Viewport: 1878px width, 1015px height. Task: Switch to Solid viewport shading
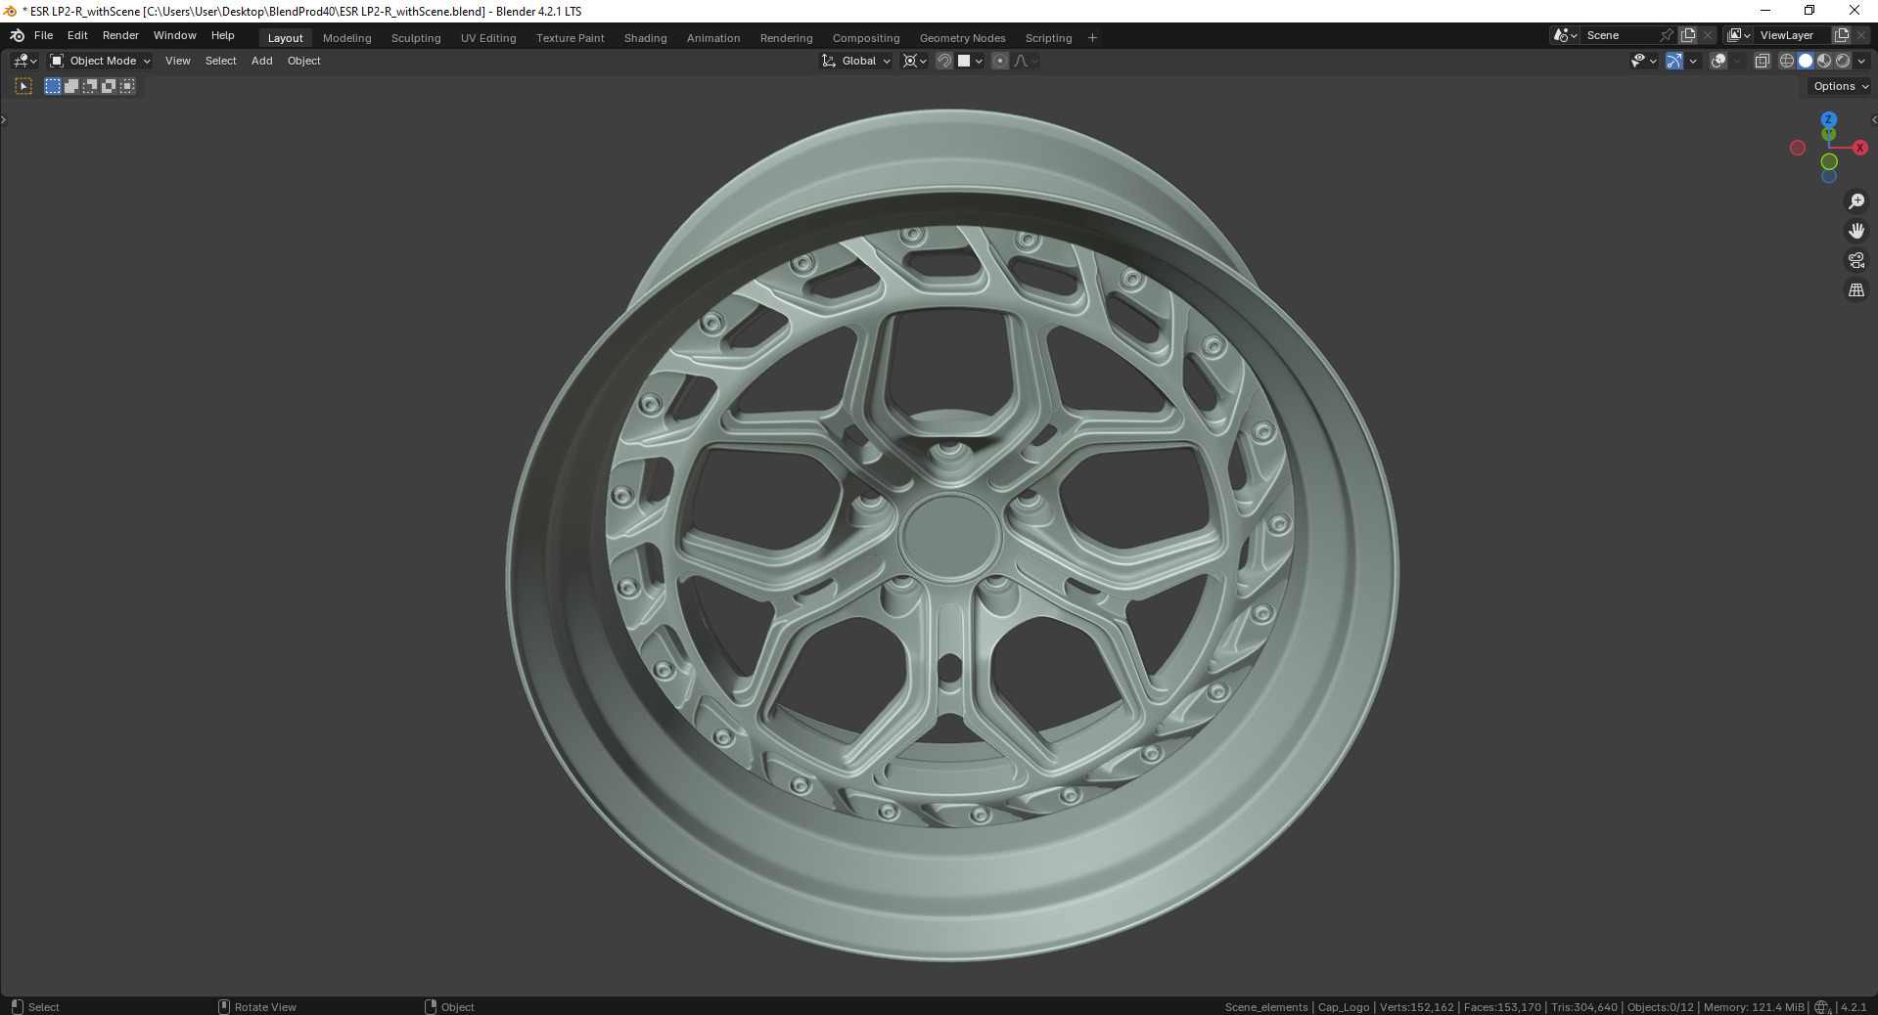click(x=1806, y=61)
